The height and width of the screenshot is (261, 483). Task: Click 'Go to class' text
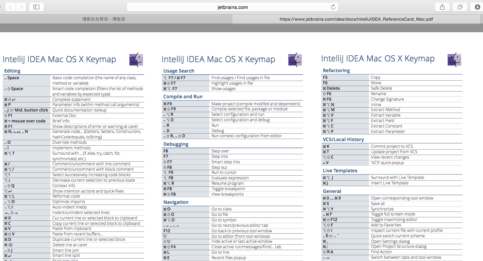222,209
